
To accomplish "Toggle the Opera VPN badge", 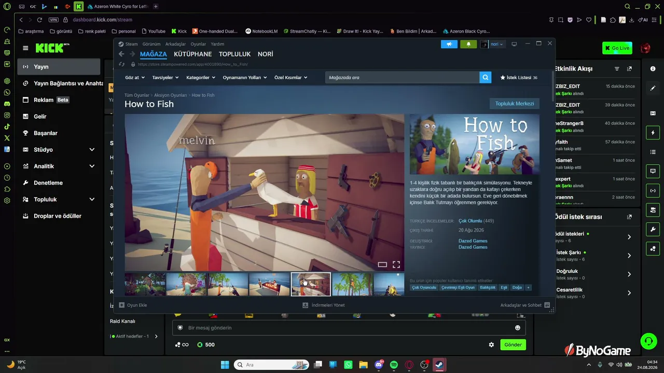I will tap(53, 20).
